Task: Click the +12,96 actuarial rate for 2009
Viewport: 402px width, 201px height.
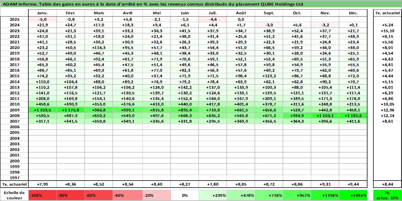Action: pyautogui.click(x=387, y=110)
